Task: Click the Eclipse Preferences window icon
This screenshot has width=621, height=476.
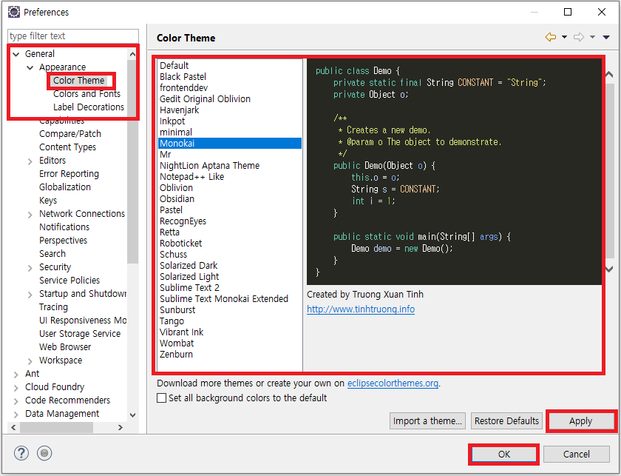Action: (13, 12)
